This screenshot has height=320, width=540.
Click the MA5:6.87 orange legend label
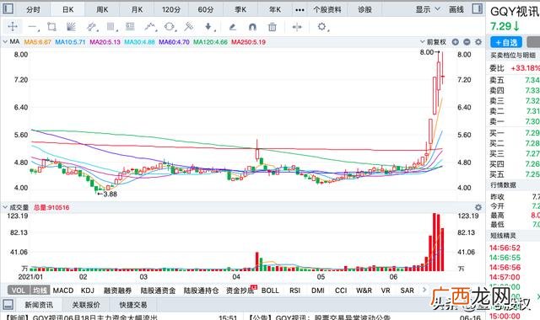point(37,42)
